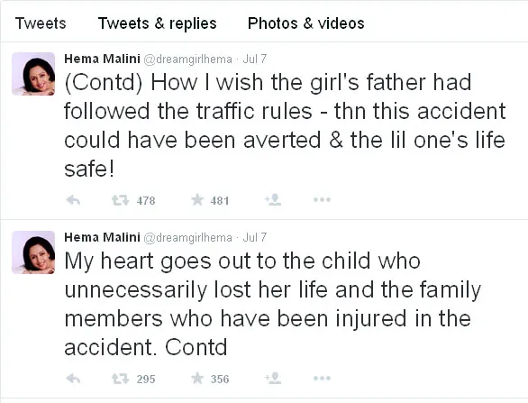Reply to the first tweet about traffic rules

(x=73, y=200)
